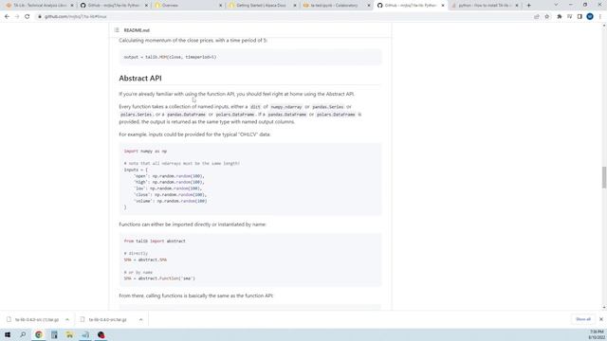Viewport: 607px width, 341px height.
Task: Open the Extensions puzzle icon
Action: (x=559, y=17)
